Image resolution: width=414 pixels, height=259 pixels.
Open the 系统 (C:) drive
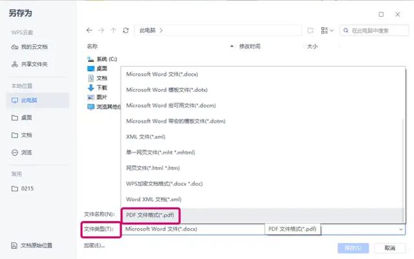click(x=102, y=59)
